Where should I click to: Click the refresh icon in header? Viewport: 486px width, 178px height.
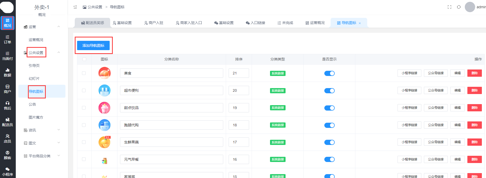pyautogui.click(x=459, y=7)
